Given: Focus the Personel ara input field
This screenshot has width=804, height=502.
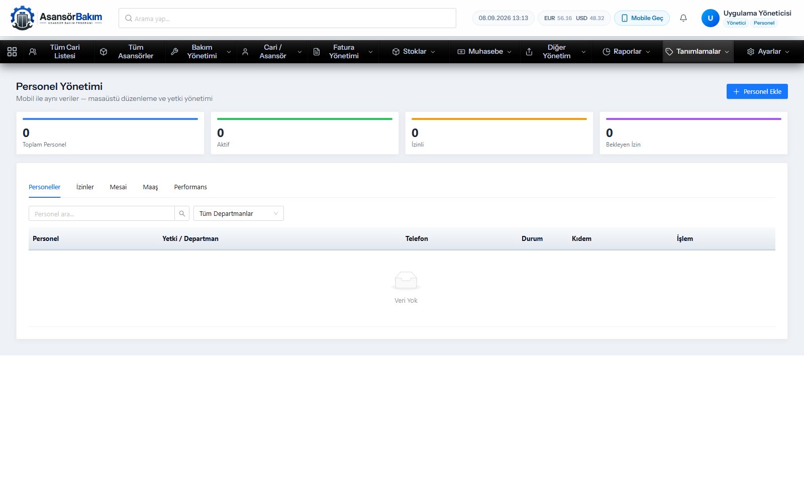Looking at the screenshot, I should [102, 213].
